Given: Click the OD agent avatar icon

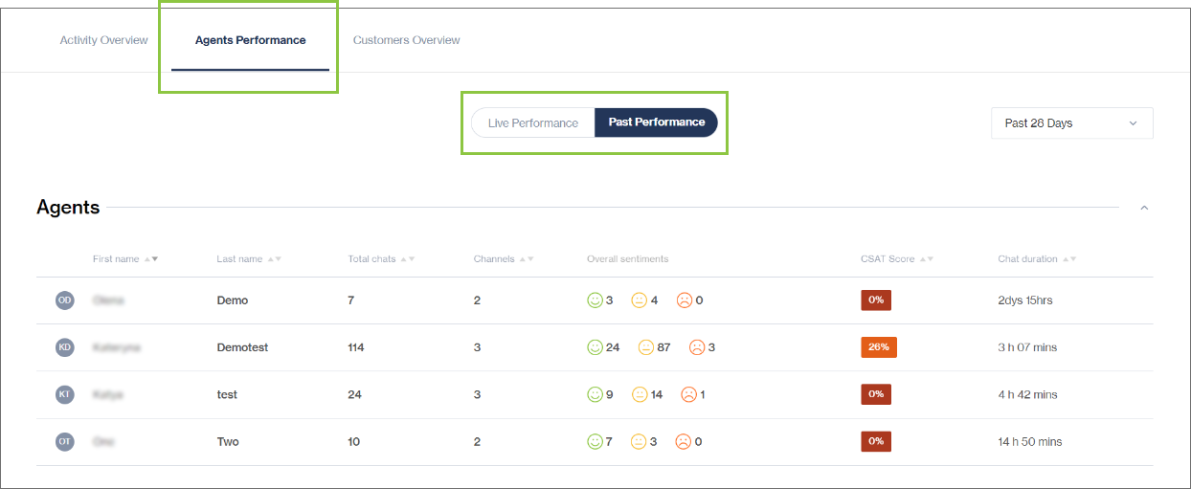Looking at the screenshot, I should (65, 300).
